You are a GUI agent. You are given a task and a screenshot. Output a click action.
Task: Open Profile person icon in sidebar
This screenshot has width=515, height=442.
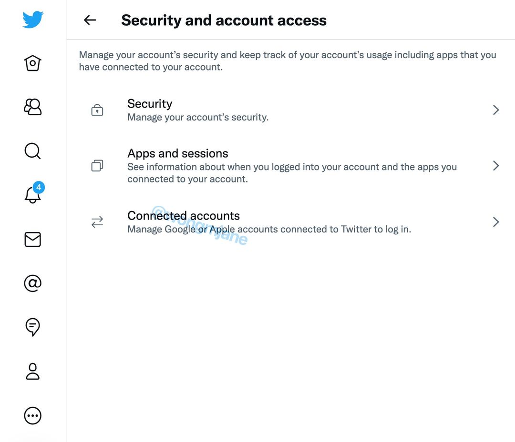tap(33, 371)
